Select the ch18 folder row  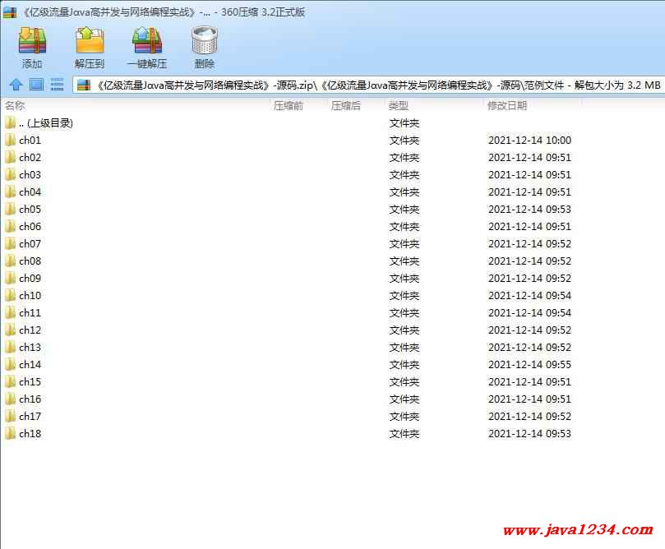click(x=30, y=434)
